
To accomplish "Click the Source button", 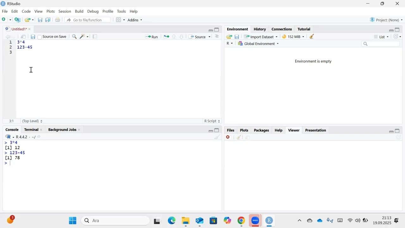I will point(197,37).
